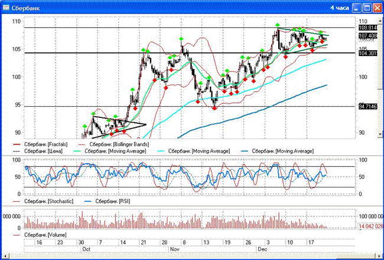Maximize the Сбербанк chart window
Viewport: 384px width, 260px height.
[x=367, y=8]
